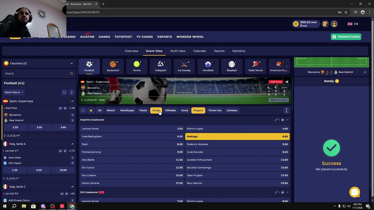
Task: Open the user account profile icon
Action: tap(334, 24)
